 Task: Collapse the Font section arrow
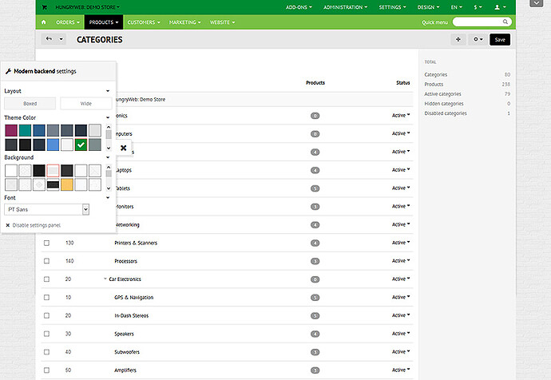pos(108,198)
